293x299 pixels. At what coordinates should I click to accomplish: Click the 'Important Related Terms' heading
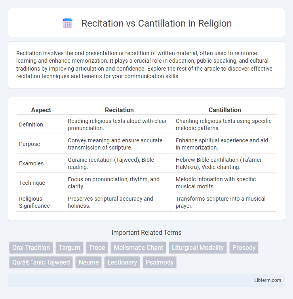(x=146, y=232)
